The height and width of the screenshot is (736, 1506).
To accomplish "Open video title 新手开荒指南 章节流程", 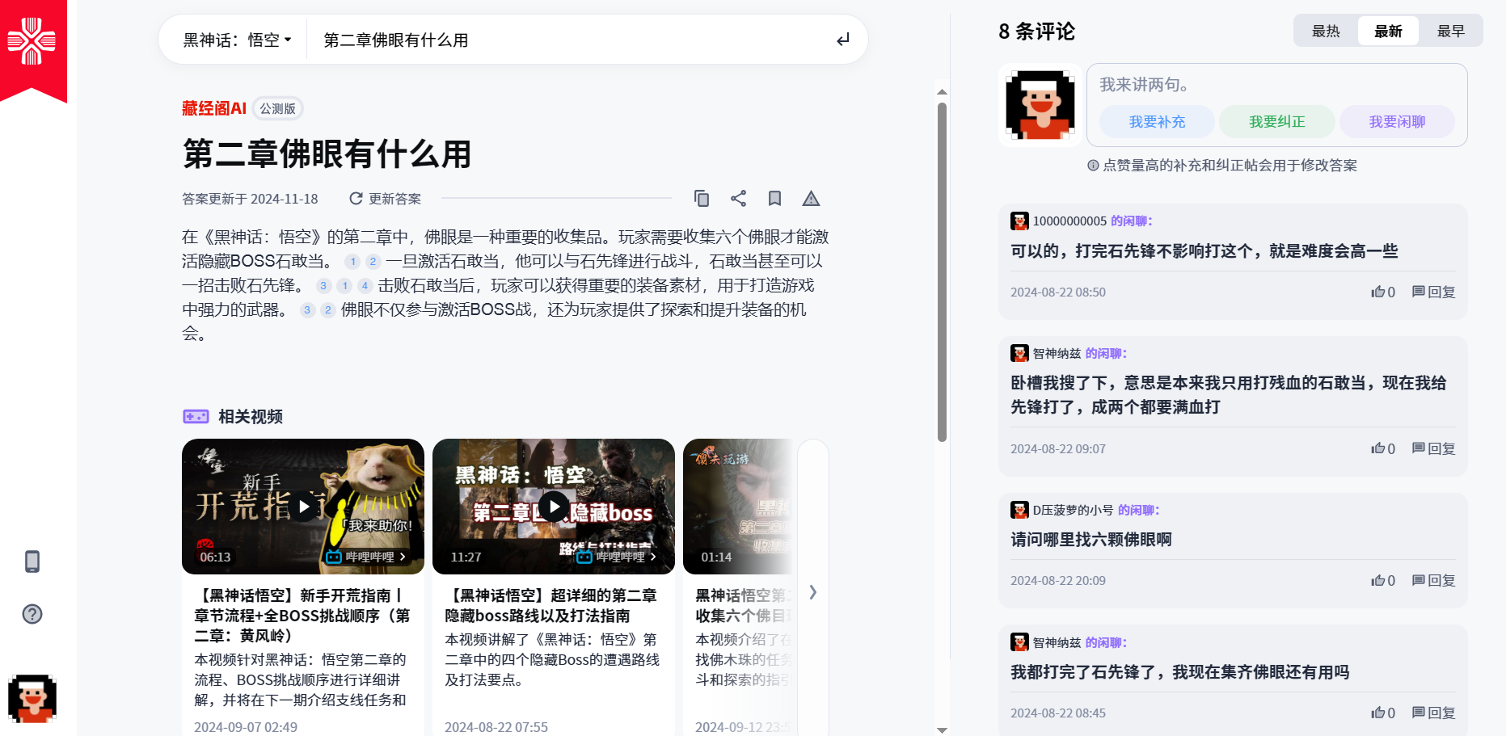I will coord(302,616).
